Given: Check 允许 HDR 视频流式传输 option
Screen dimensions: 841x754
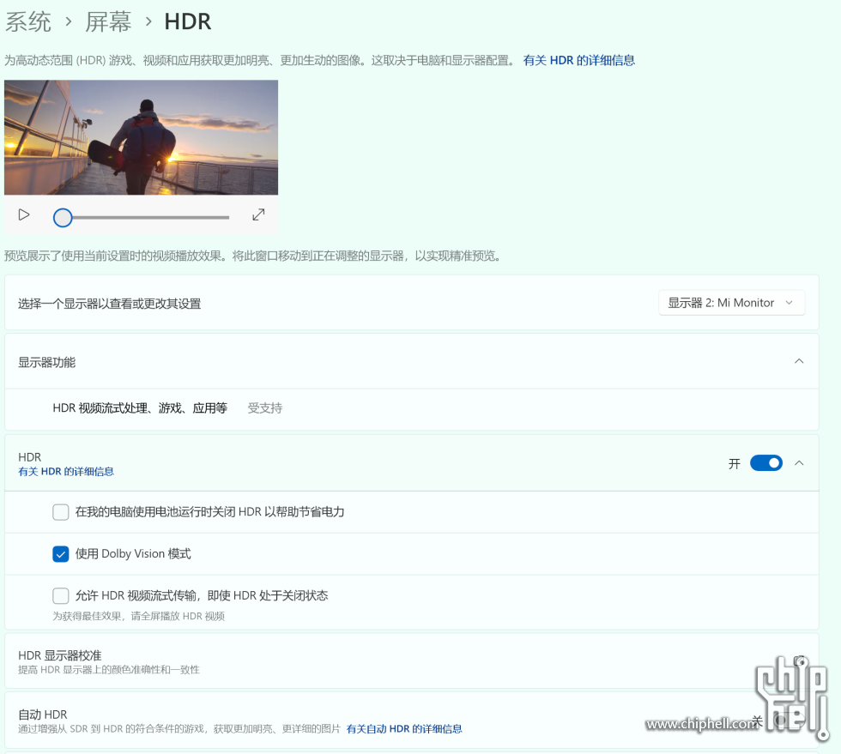Looking at the screenshot, I should point(61,595).
